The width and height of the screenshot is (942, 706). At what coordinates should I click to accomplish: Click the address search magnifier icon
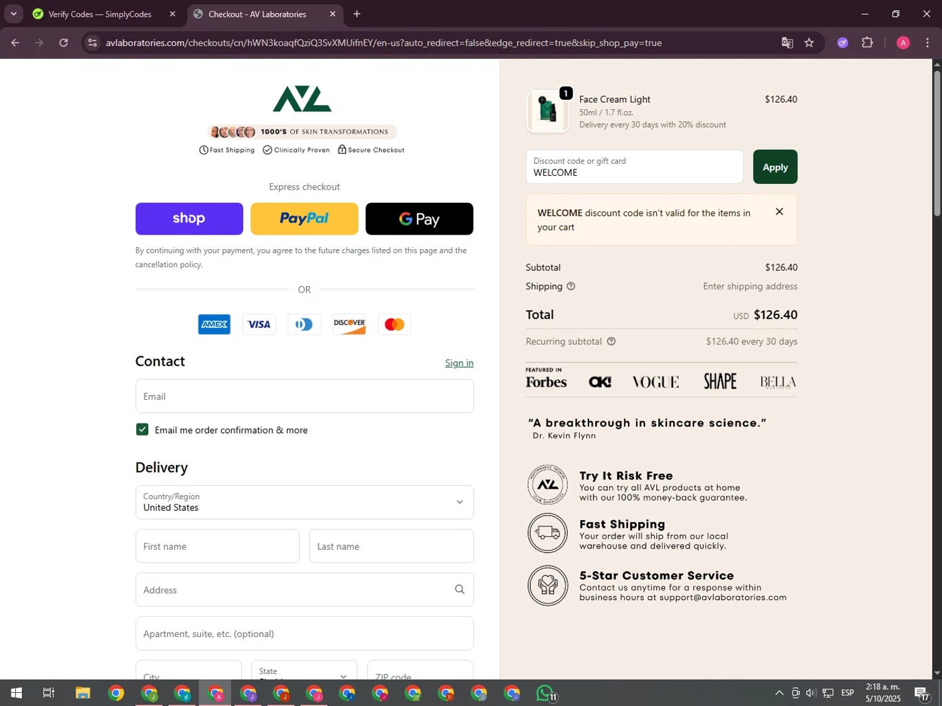click(x=460, y=589)
